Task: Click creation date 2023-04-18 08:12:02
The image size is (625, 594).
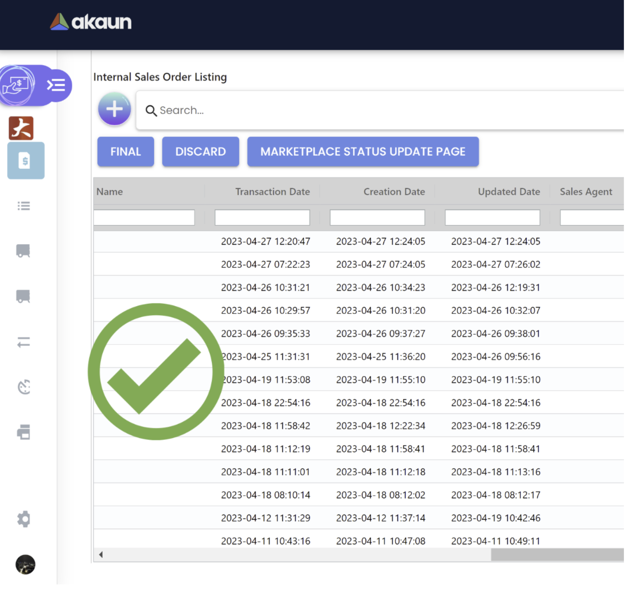Action: click(380, 495)
